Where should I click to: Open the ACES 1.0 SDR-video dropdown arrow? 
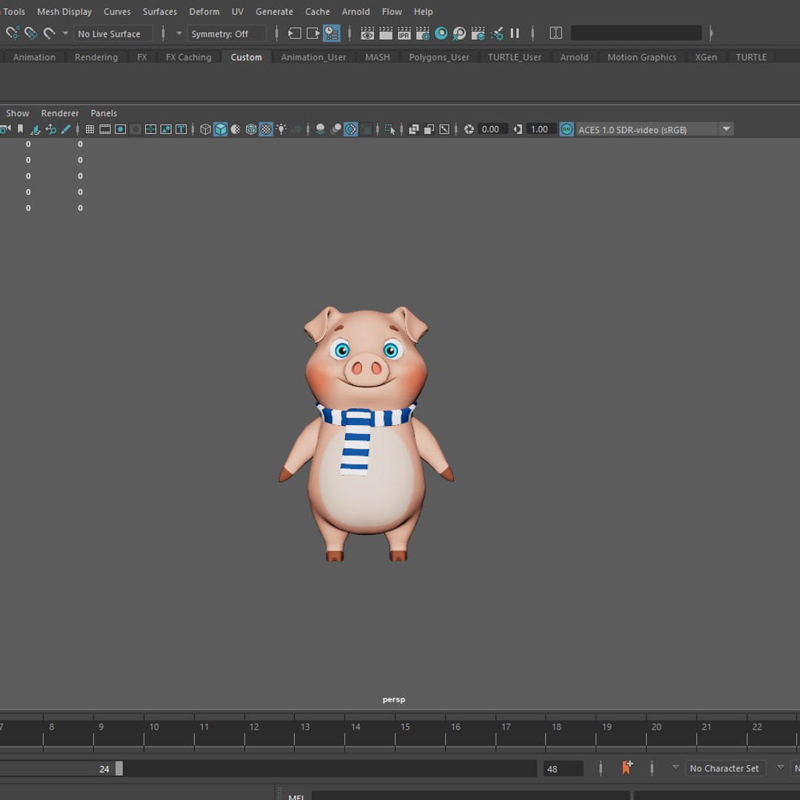pos(726,129)
